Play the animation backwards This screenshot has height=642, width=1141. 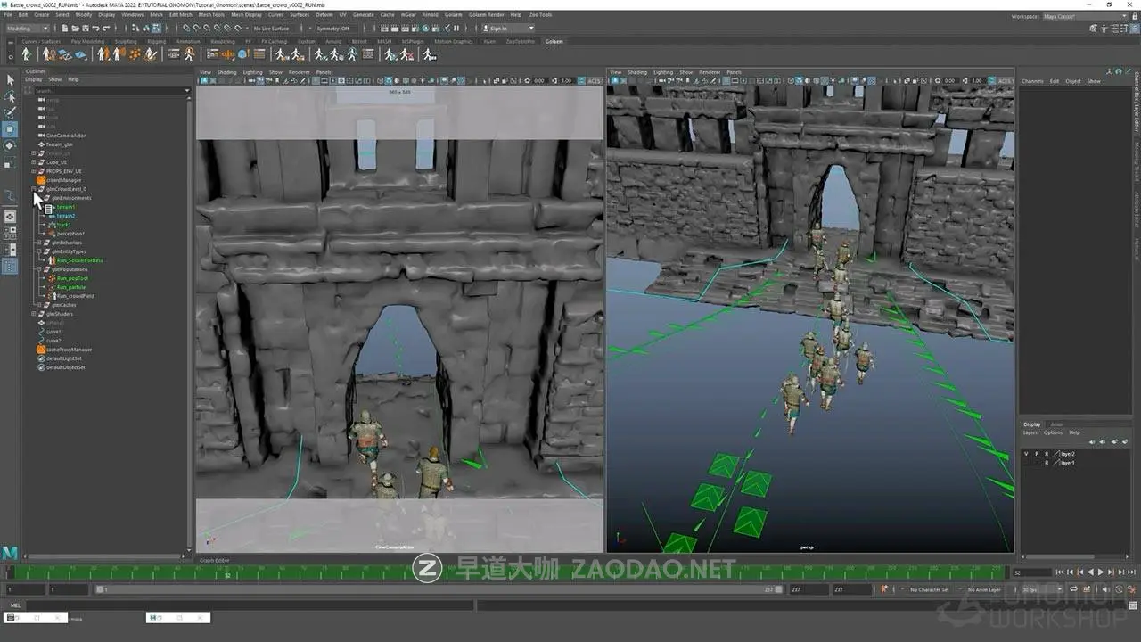pos(1090,572)
